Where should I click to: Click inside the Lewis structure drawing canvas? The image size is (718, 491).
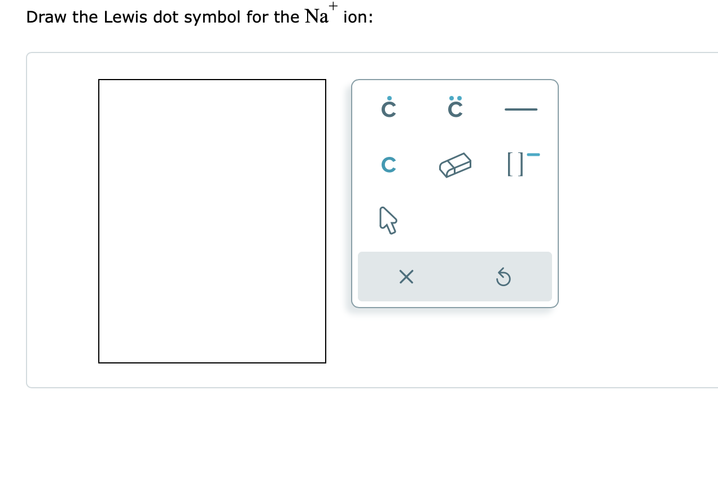[212, 220]
